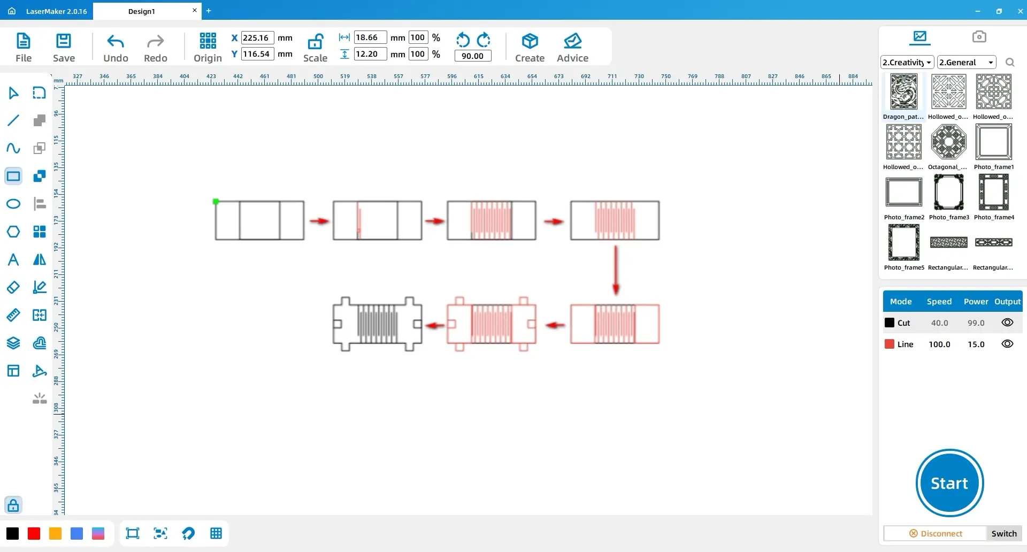
Task: Select the Text tool
Action: pos(13,259)
